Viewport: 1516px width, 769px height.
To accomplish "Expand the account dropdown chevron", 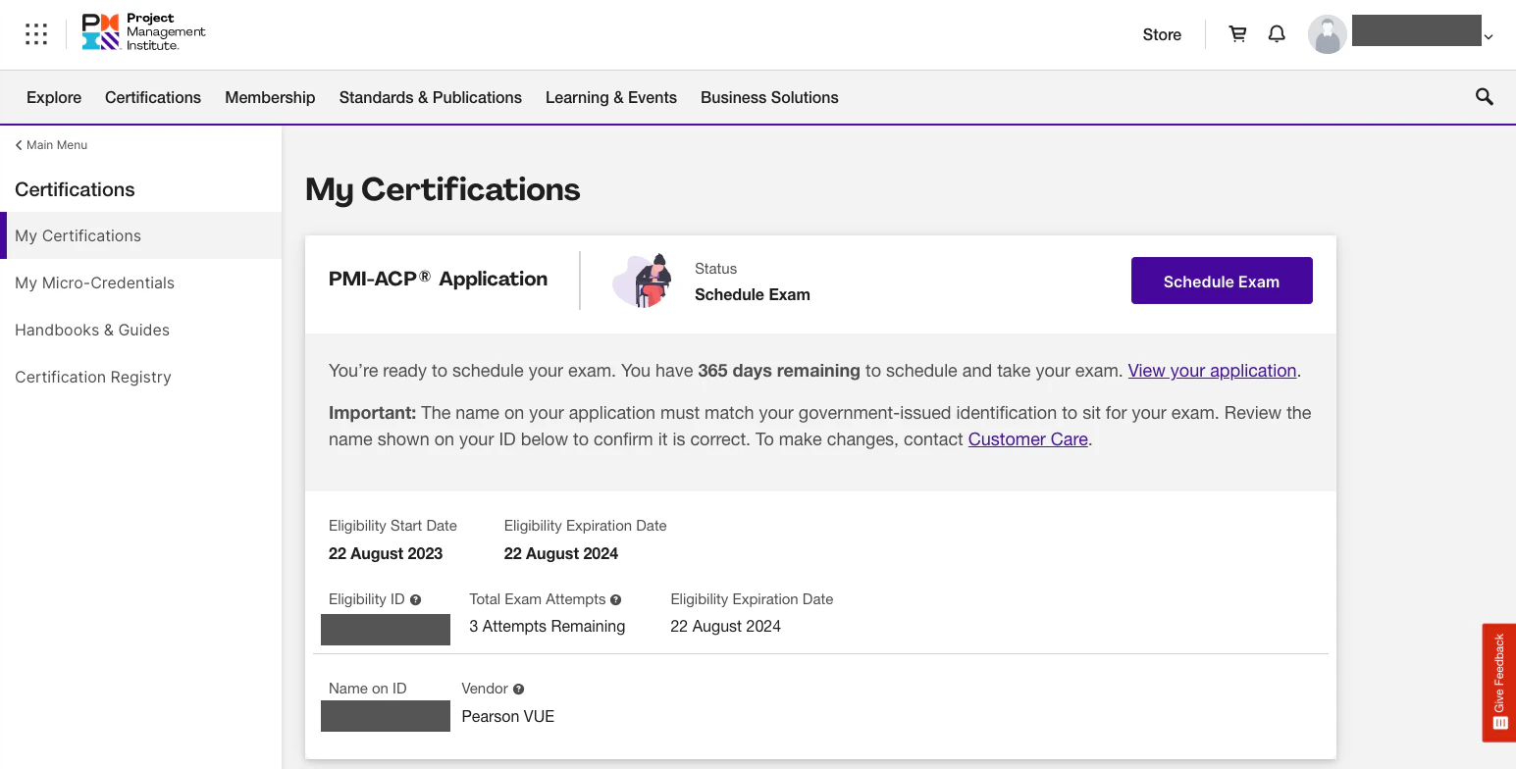I will click(1489, 37).
